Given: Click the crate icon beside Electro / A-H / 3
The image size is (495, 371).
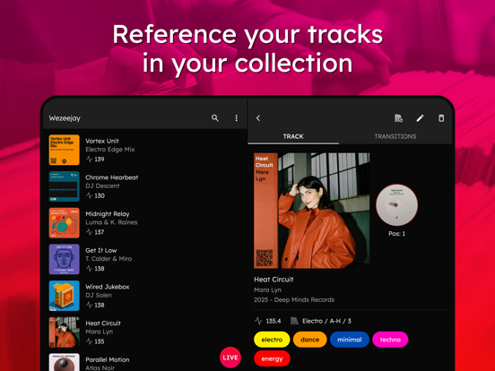Looking at the screenshot, I should 294,321.
